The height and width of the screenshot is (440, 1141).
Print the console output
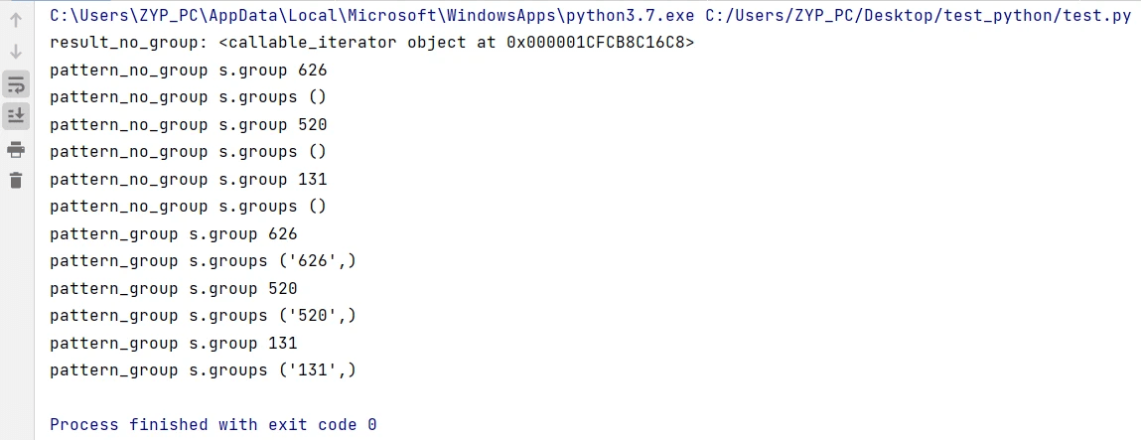point(16,150)
